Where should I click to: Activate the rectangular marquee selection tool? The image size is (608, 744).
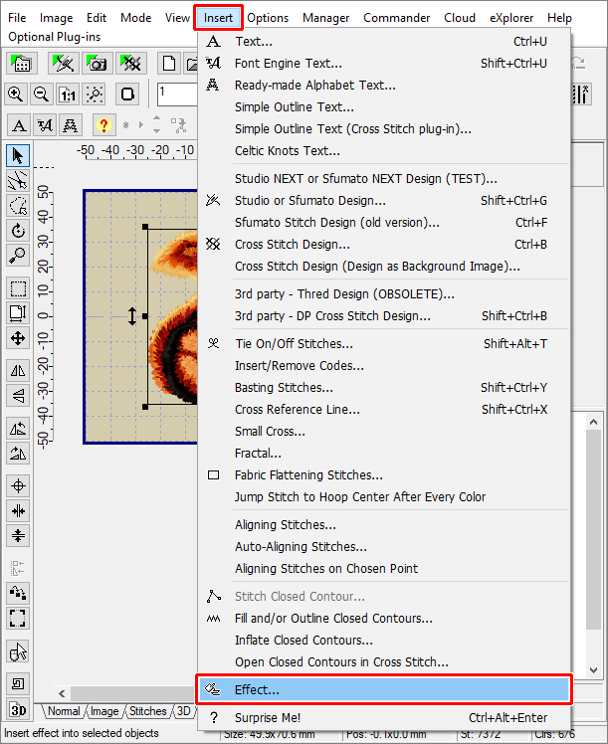(17, 289)
